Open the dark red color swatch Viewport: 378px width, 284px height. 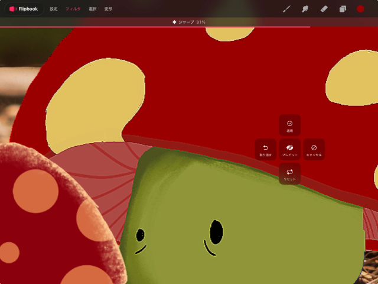coord(360,9)
